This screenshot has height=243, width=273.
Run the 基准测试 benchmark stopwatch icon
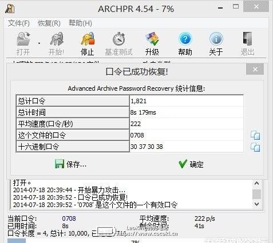[x=118, y=39]
